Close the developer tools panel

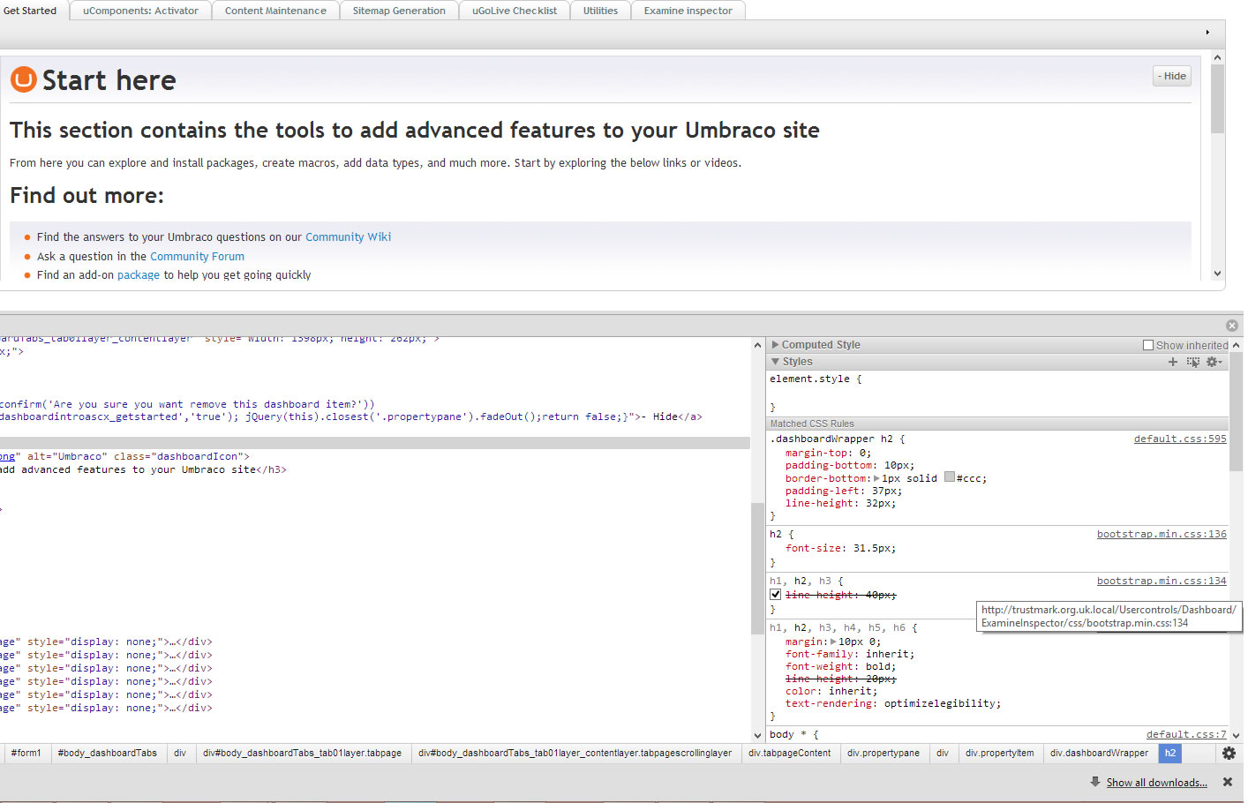coord(1232,326)
